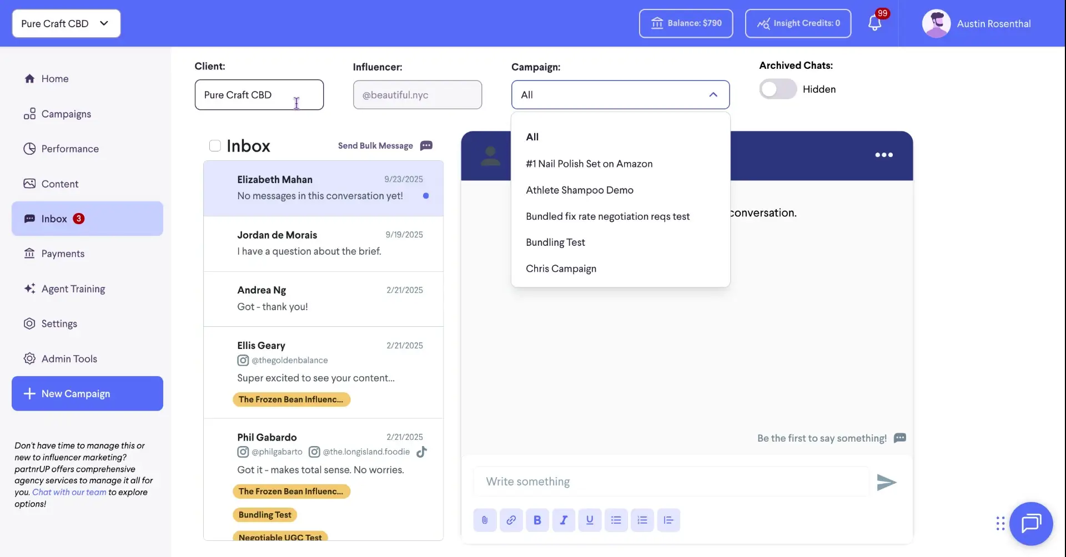1066x557 pixels.
Task: Select Athlete Shampoo Demo campaign
Action: coord(580,190)
